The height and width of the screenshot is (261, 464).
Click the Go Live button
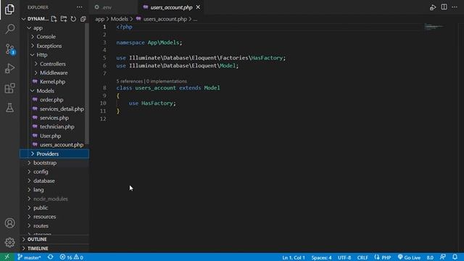(x=409, y=257)
